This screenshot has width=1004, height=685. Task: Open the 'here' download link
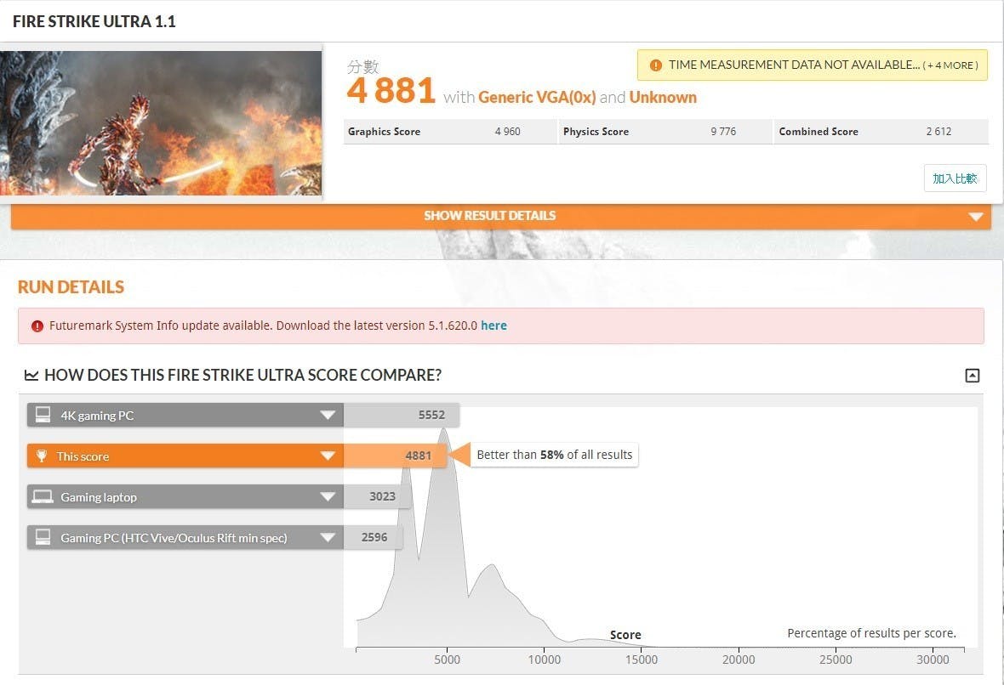493,326
